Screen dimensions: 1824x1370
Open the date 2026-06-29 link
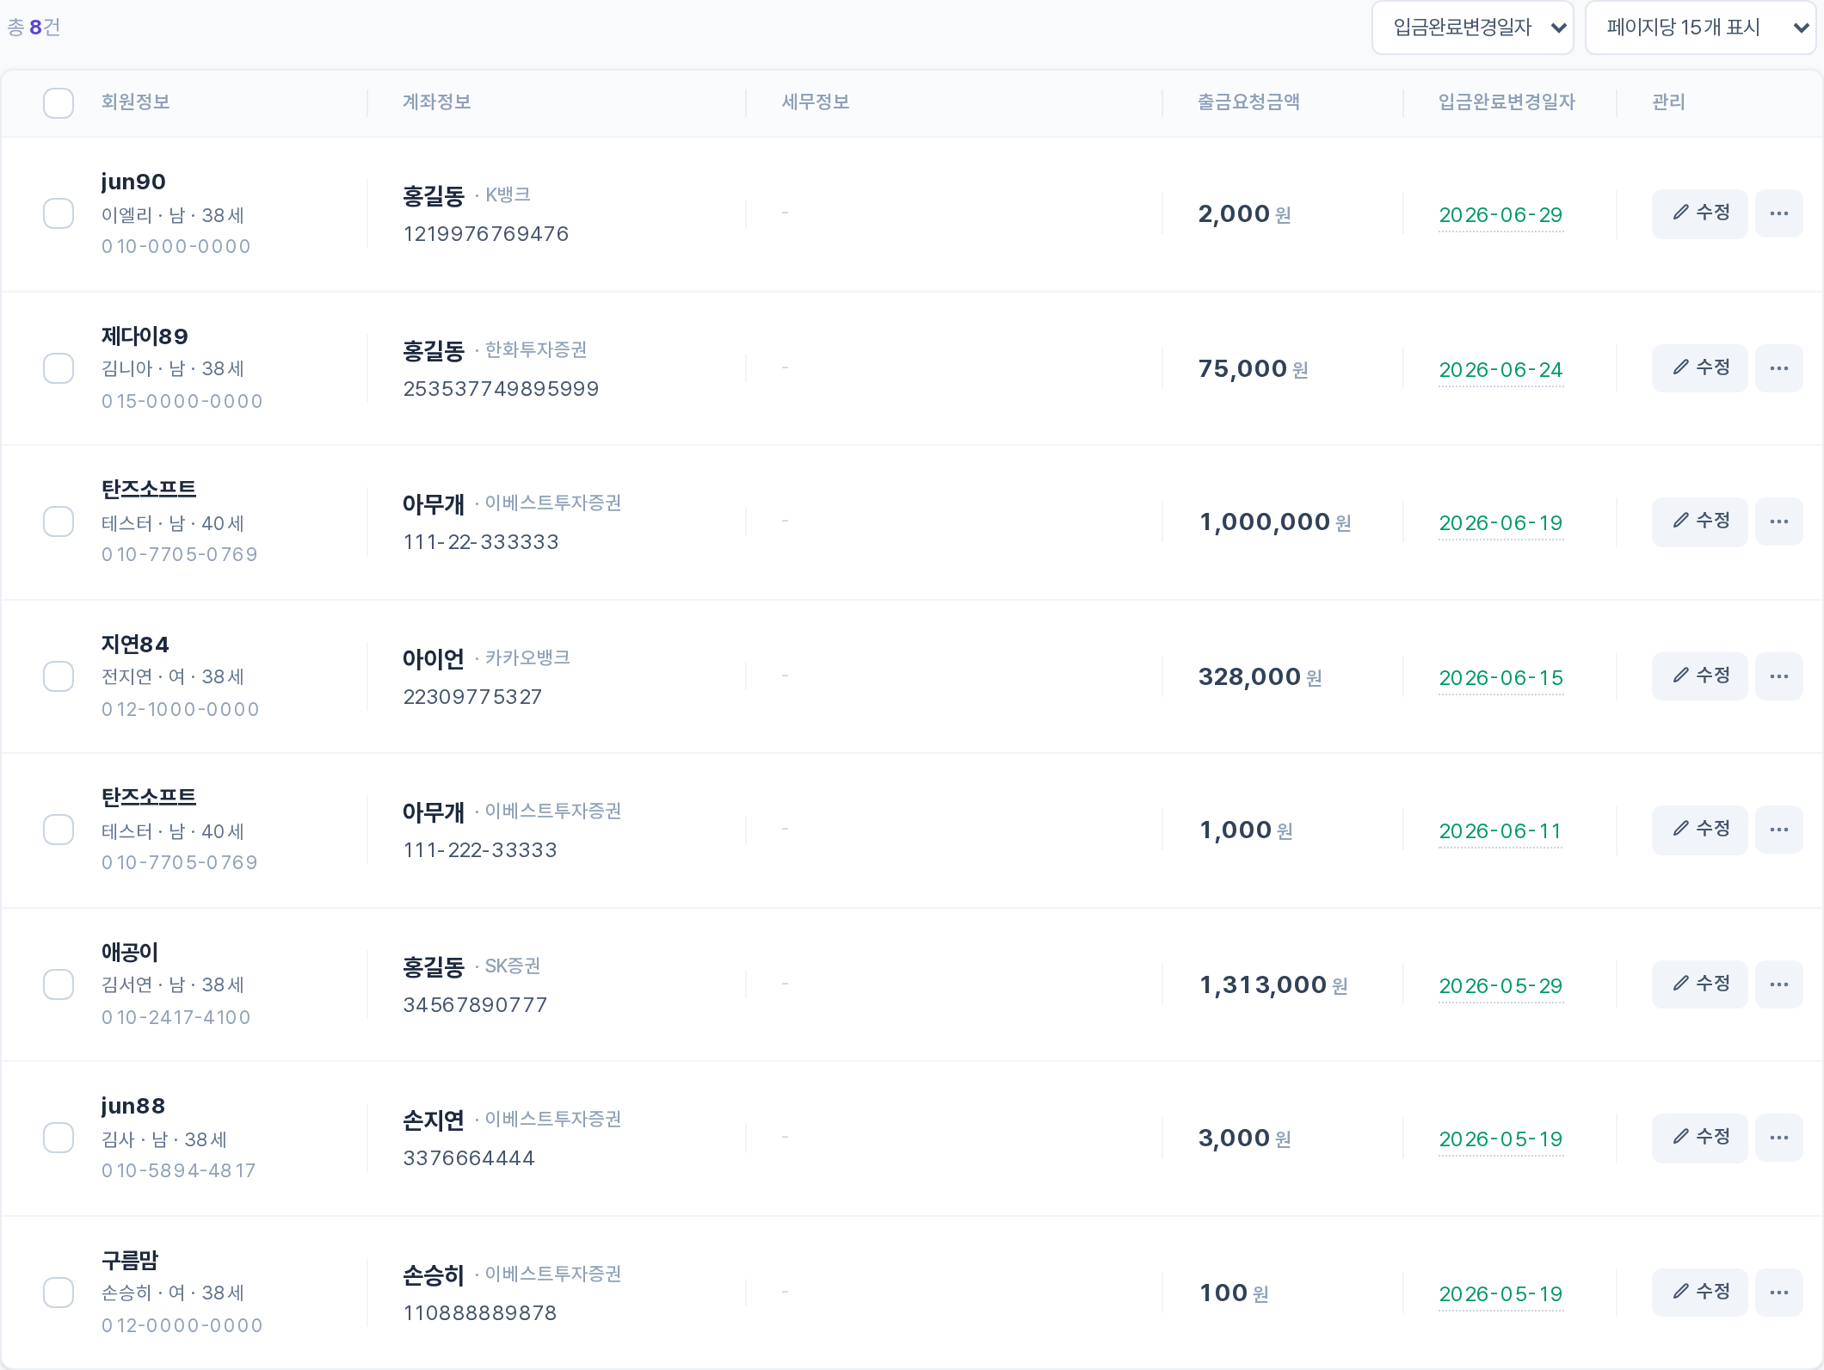point(1500,215)
